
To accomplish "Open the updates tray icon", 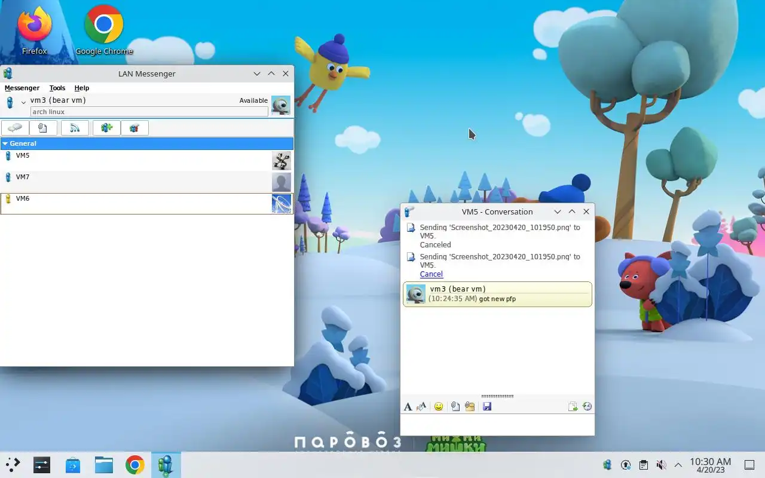I will [626, 465].
